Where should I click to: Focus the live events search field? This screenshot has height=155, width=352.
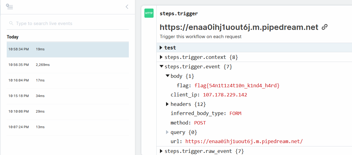(67, 23)
